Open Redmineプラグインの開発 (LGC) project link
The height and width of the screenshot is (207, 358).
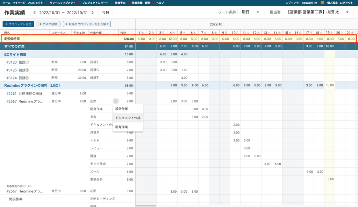[x=32, y=85]
